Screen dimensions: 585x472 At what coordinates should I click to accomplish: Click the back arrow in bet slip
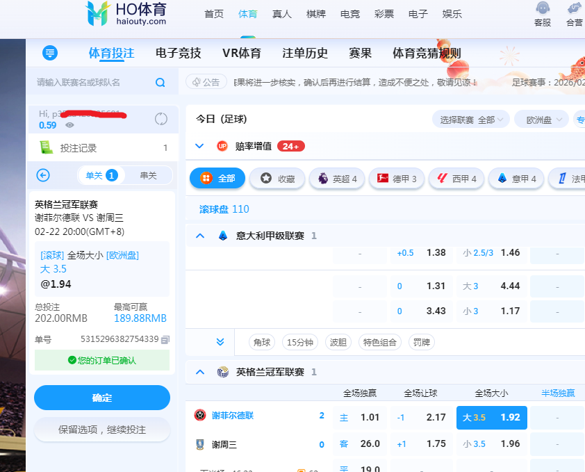tap(43, 175)
